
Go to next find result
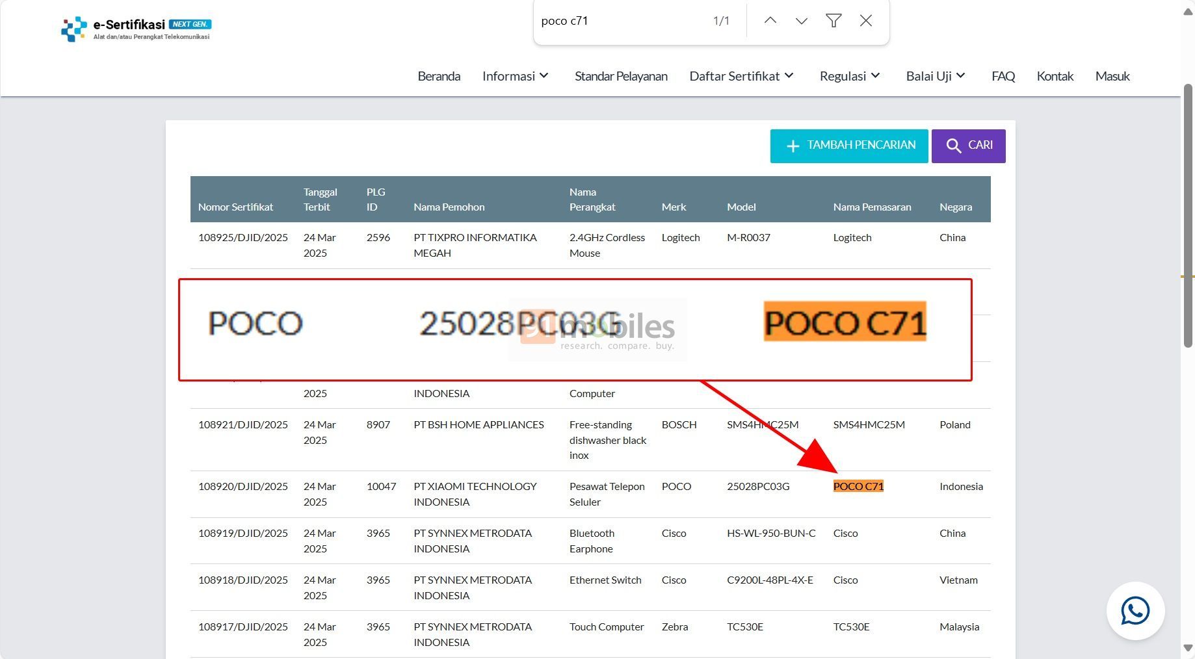pos(802,21)
